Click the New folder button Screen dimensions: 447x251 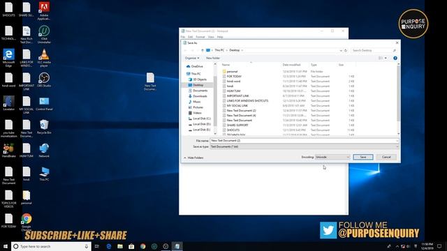[x=213, y=58]
